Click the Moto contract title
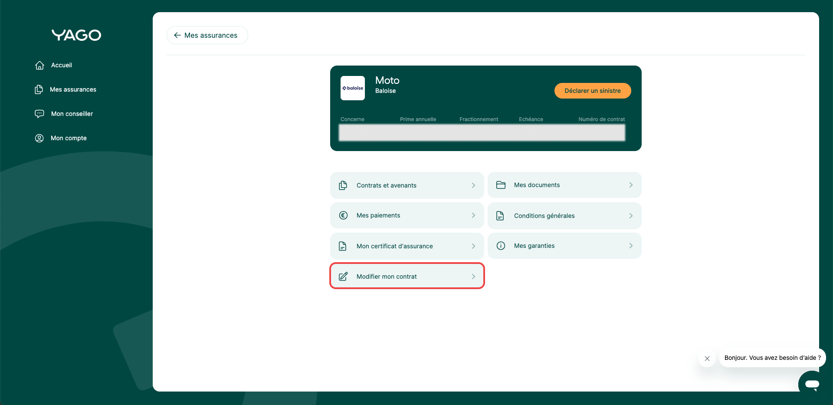 click(387, 80)
